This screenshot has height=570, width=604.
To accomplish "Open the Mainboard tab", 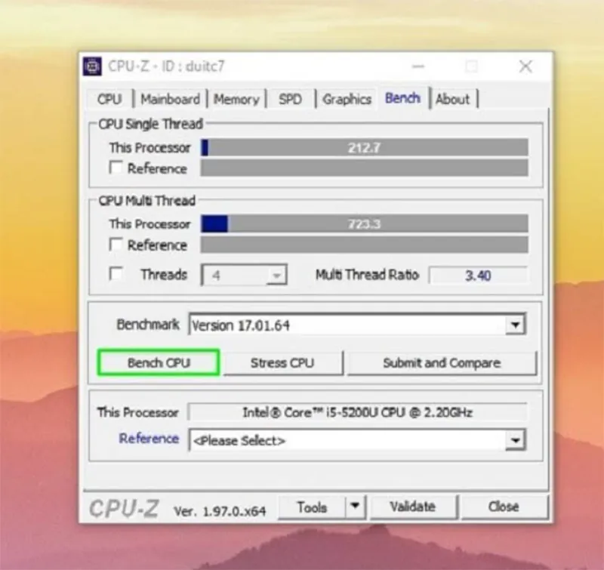I will click(171, 100).
